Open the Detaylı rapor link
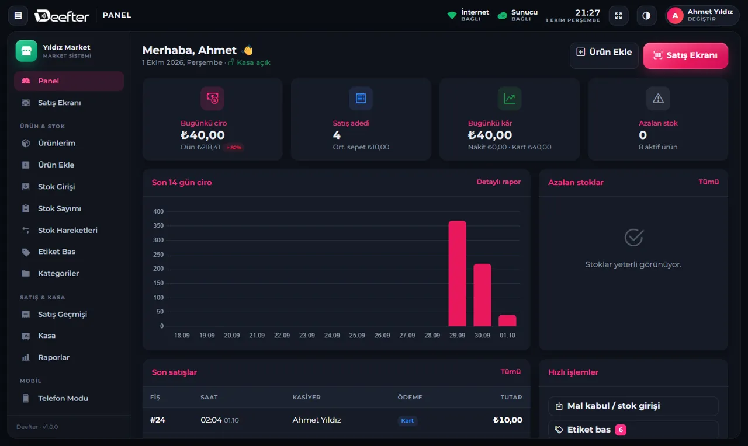This screenshot has height=446, width=748. [x=498, y=182]
